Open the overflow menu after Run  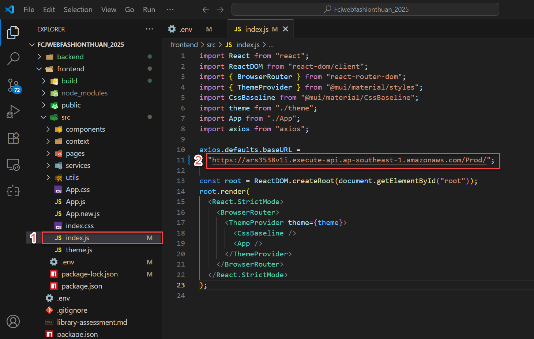coord(170,10)
